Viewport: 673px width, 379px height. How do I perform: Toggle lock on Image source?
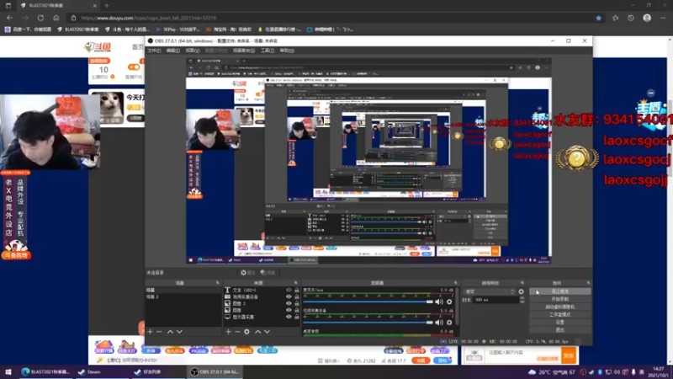pyautogui.click(x=297, y=310)
